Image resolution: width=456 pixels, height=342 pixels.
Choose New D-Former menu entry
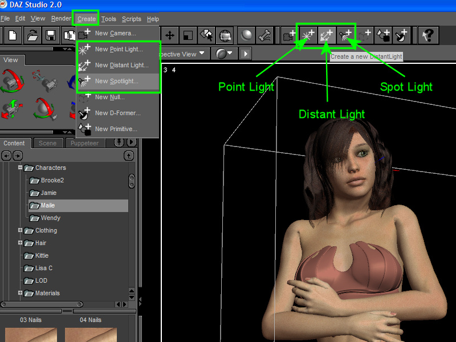coord(117,113)
